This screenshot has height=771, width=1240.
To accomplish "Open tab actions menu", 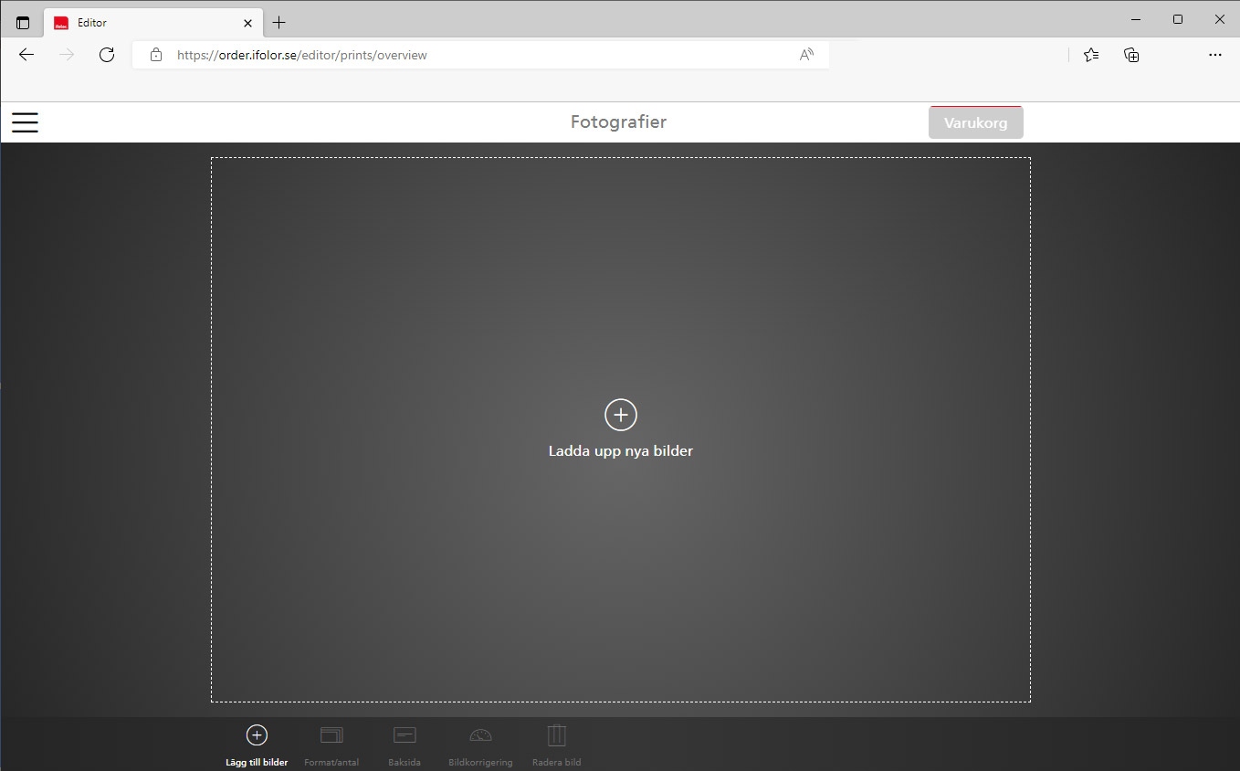I will 23,23.
